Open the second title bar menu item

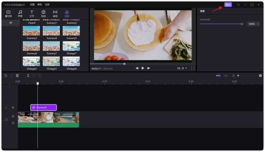[x=40, y=5]
